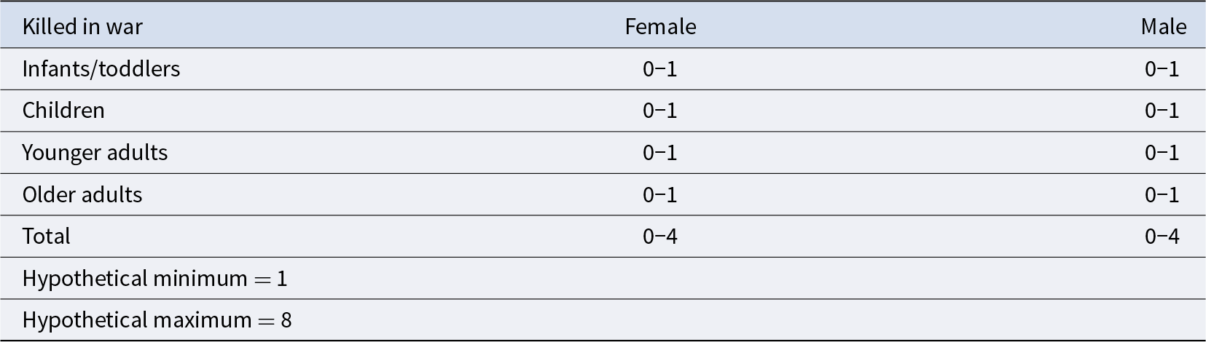This screenshot has height=342, width=1206.
Task: Click the Older adults row label
Action: click(82, 195)
